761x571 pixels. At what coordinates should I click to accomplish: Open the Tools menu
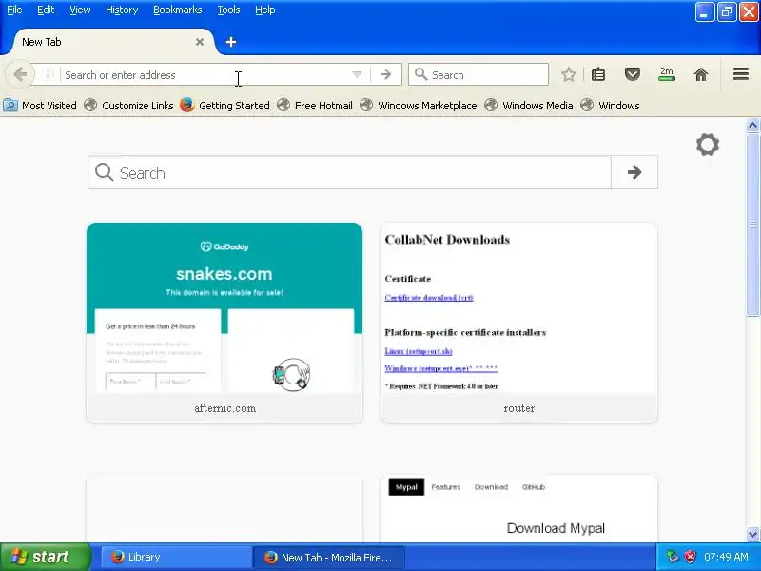(x=228, y=10)
